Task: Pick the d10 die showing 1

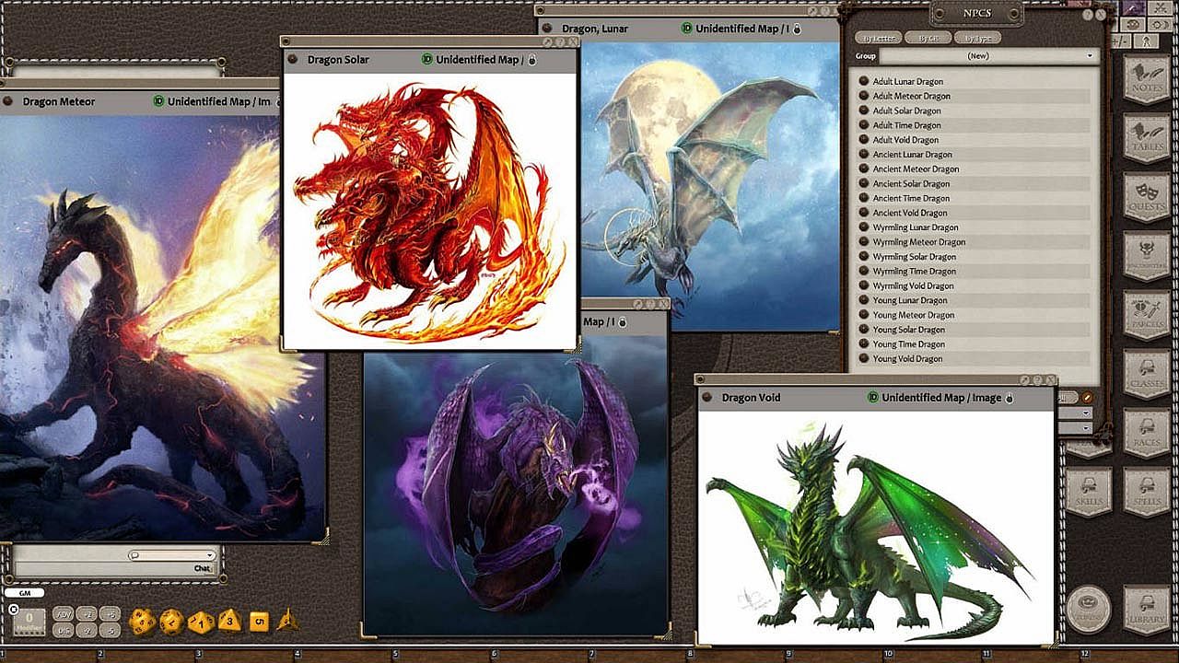Action: 200,622
